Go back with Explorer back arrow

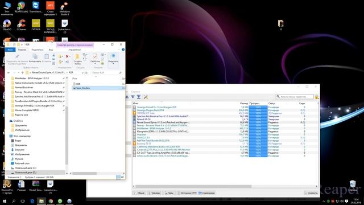pyautogui.click(x=9, y=73)
